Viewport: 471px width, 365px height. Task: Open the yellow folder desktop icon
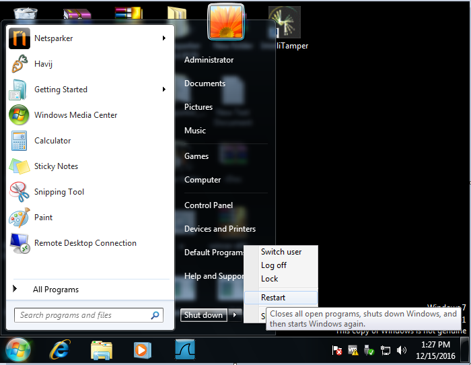(x=177, y=13)
